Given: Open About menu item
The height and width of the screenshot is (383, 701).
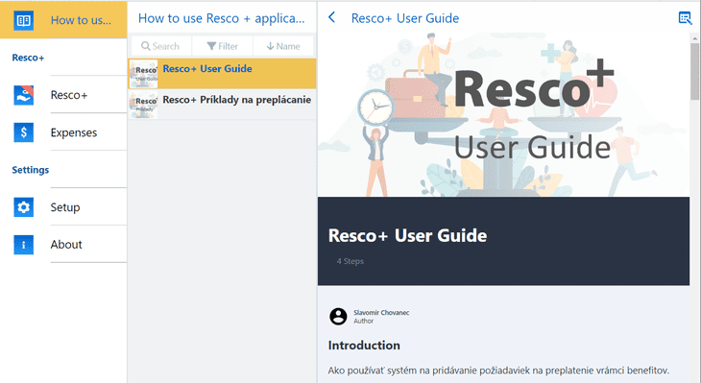Looking at the screenshot, I should 63,245.
